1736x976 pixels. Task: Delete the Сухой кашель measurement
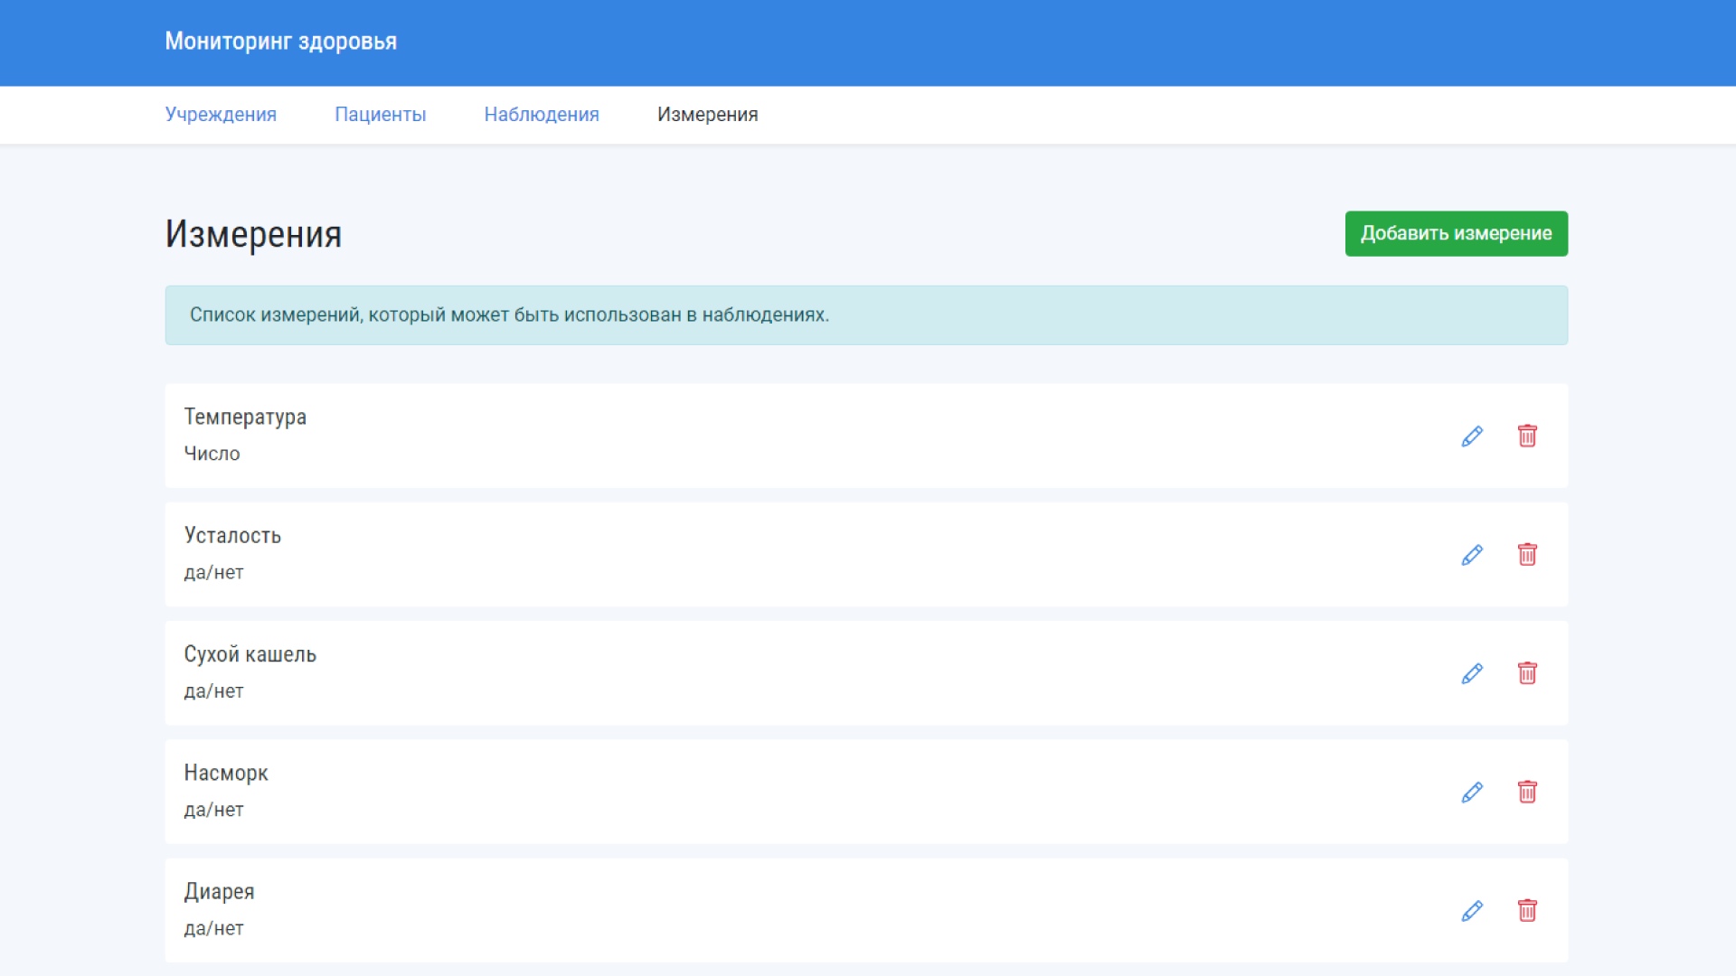click(1527, 673)
